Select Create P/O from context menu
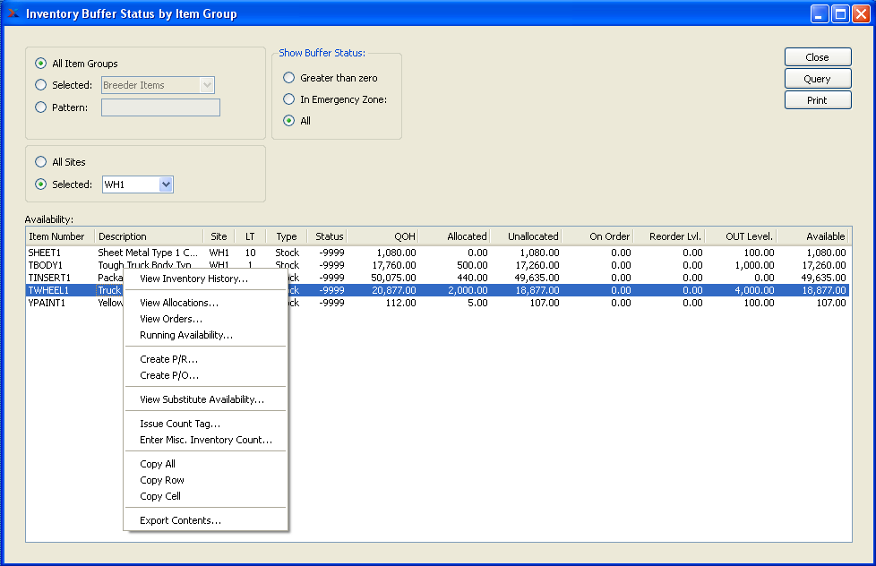 click(x=169, y=375)
